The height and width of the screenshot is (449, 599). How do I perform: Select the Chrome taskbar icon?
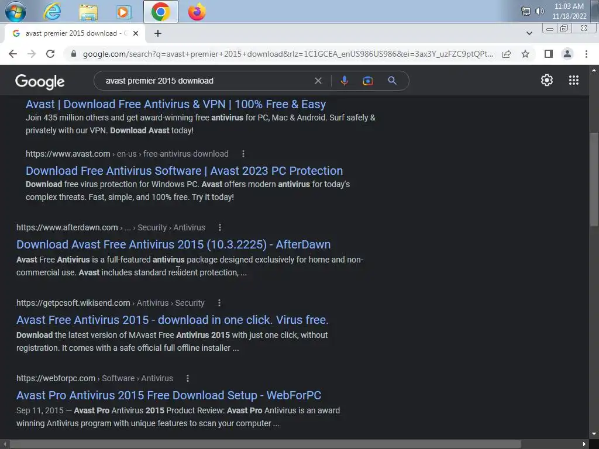tap(160, 12)
